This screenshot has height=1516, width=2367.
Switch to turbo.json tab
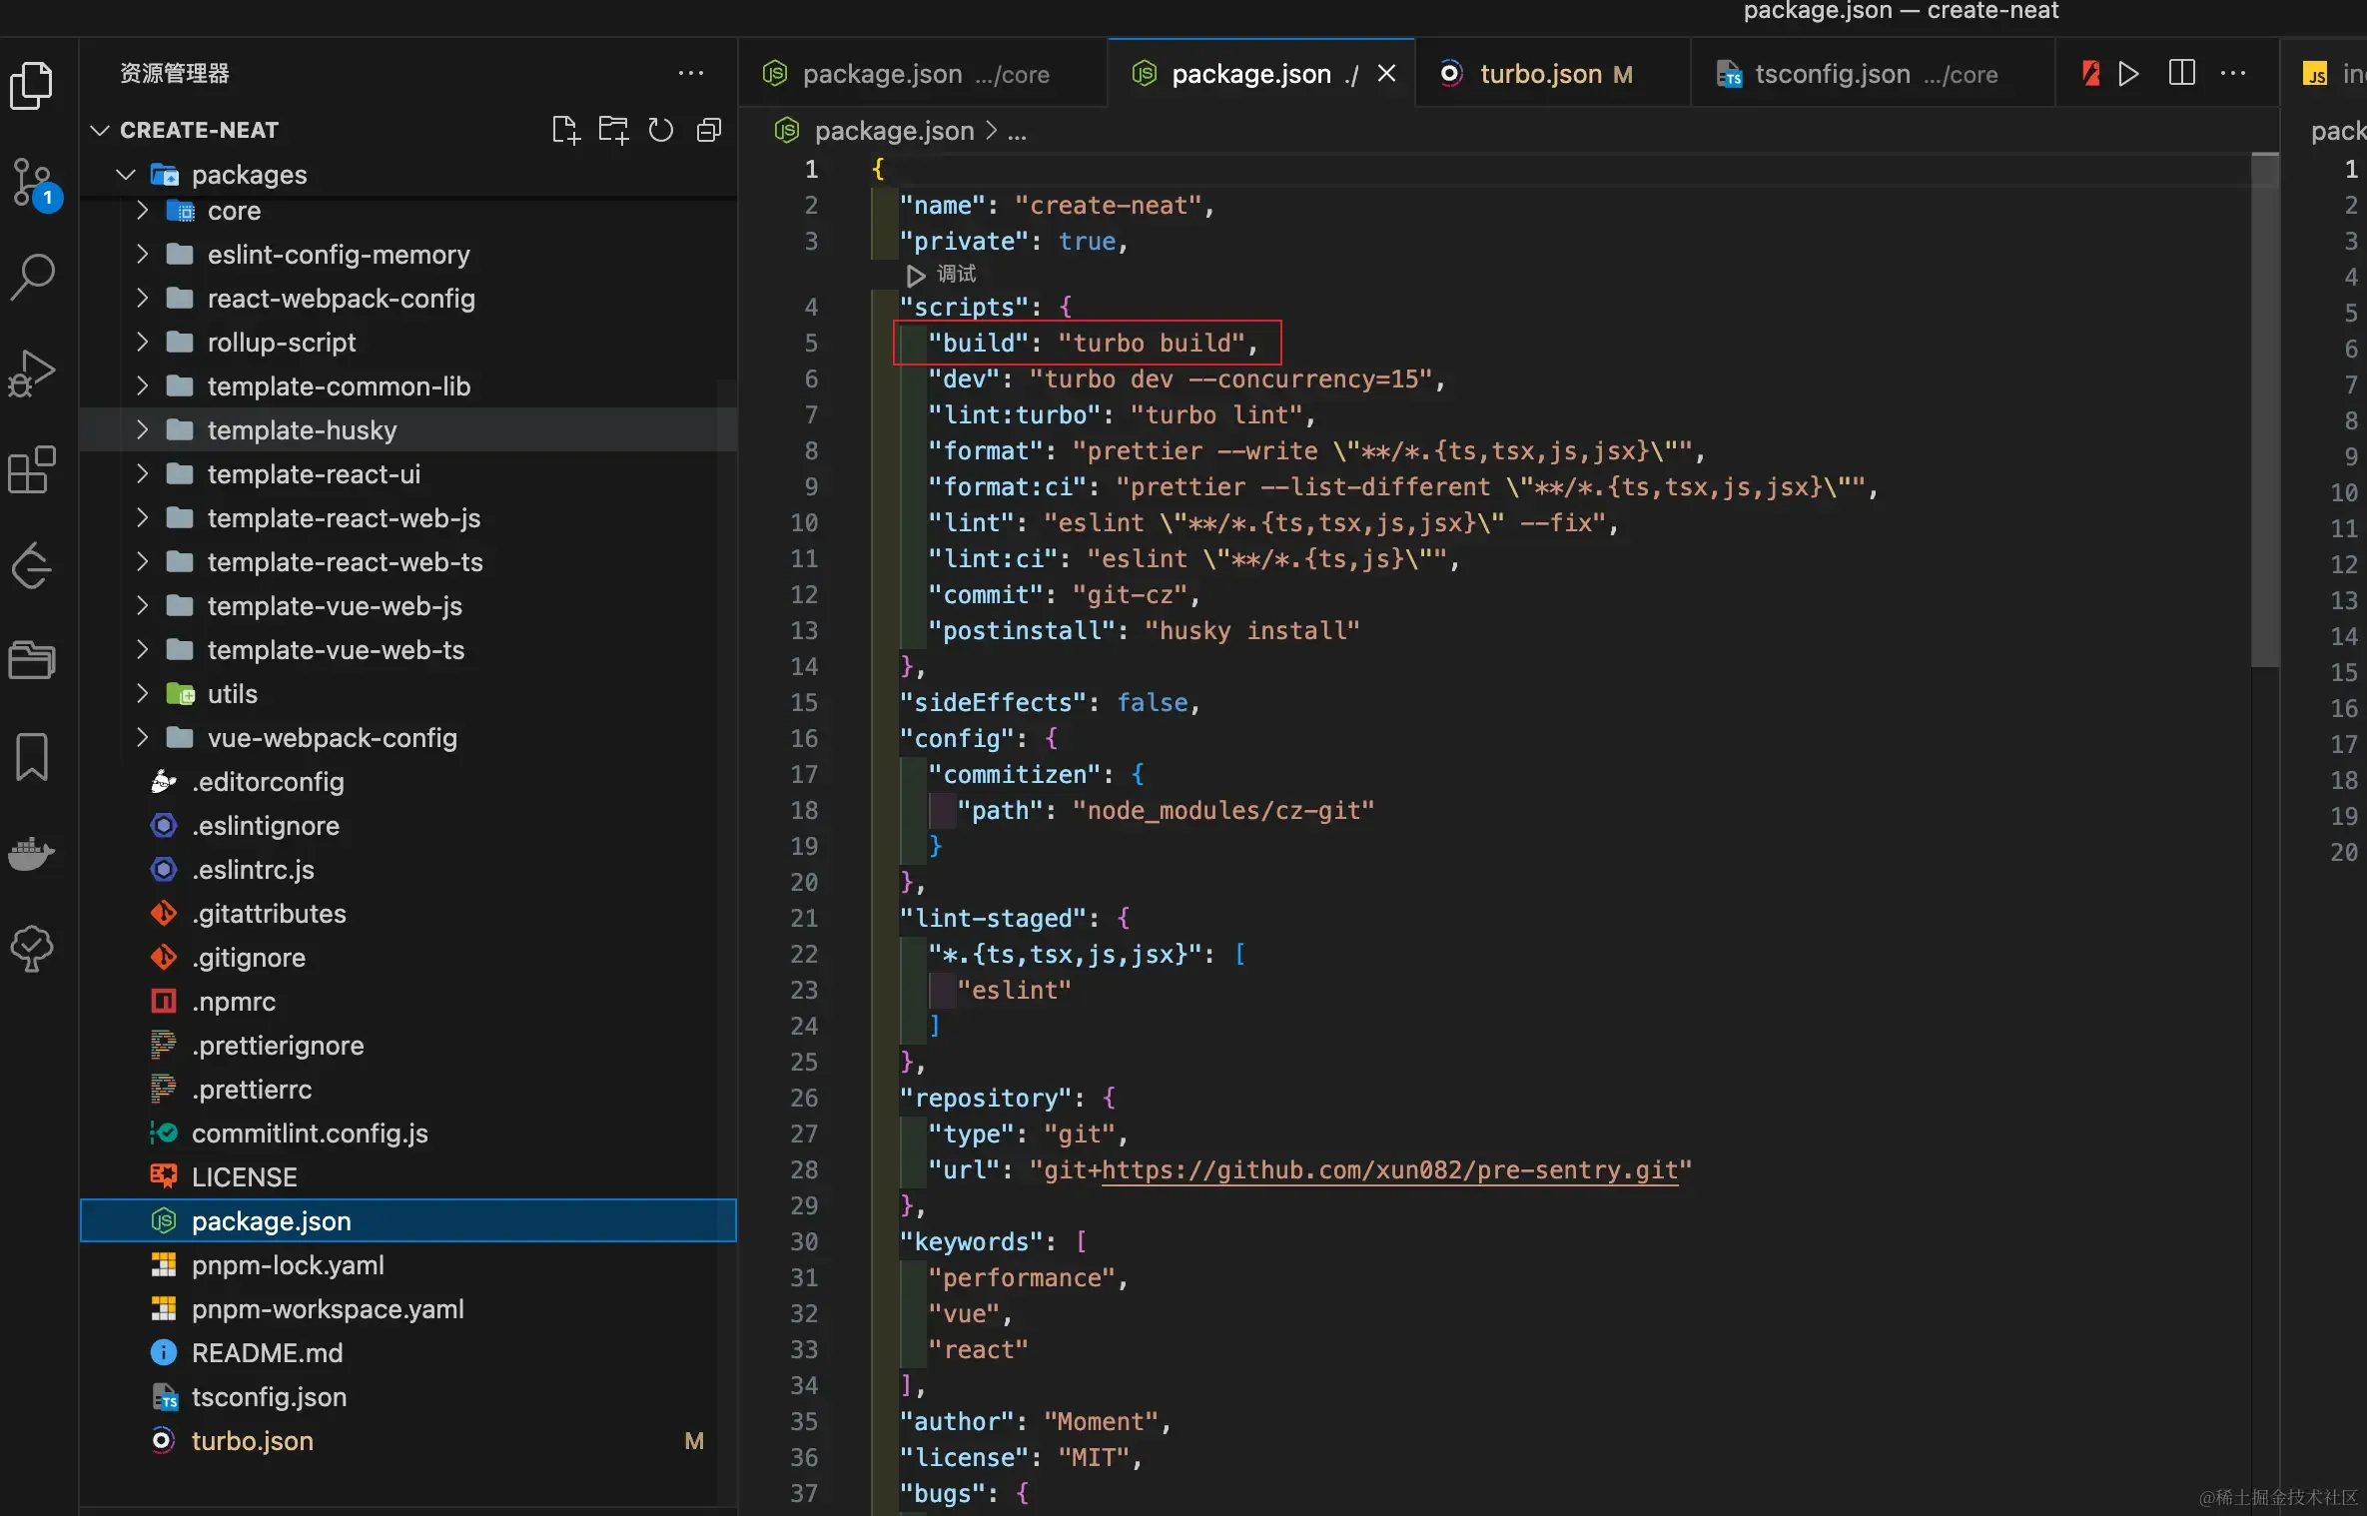[x=1552, y=73]
